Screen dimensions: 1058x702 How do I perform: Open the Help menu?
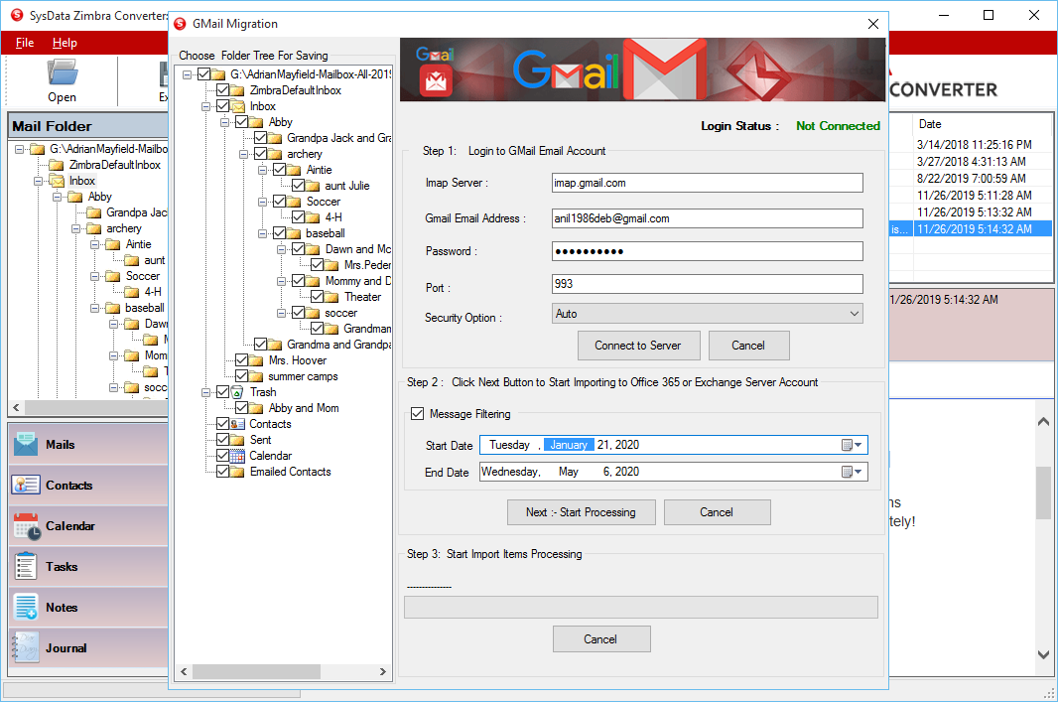click(65, 43)
